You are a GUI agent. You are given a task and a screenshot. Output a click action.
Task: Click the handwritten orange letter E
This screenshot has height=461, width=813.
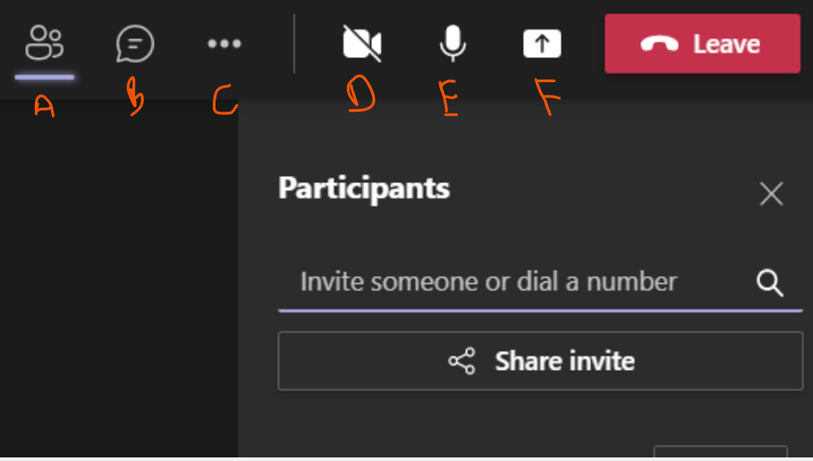(450, 97)
